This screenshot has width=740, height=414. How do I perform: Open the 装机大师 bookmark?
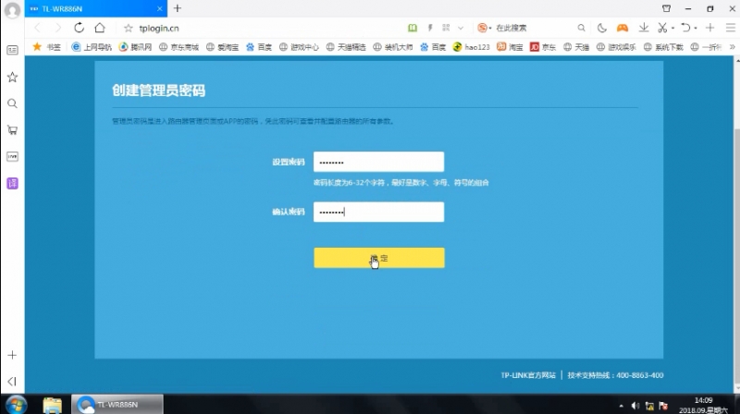click(392, 47)
